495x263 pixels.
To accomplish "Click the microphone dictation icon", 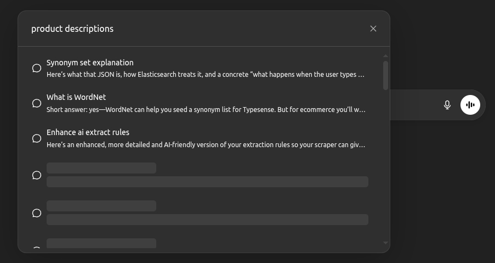I will pos(447,105).
